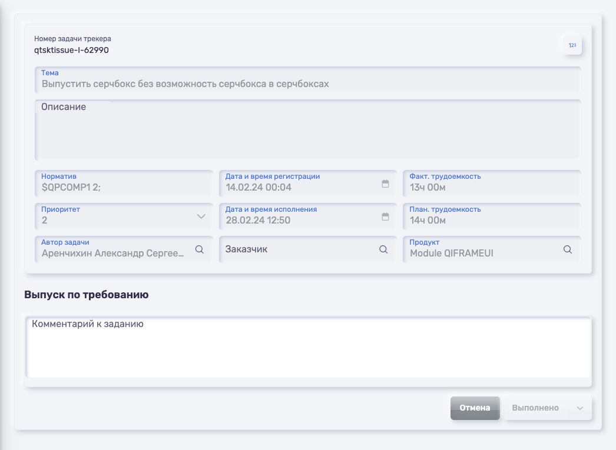Image resolution: width=616 pixels, height=450 pixels.
Task: Click the tracker number qtsktissue-I-62990
Action: (71, 50)
